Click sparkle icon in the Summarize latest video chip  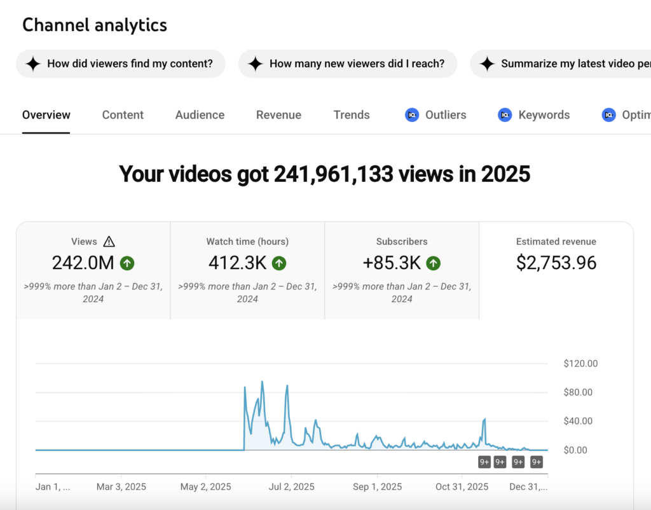pyautogui.click(x=487, y=64)
